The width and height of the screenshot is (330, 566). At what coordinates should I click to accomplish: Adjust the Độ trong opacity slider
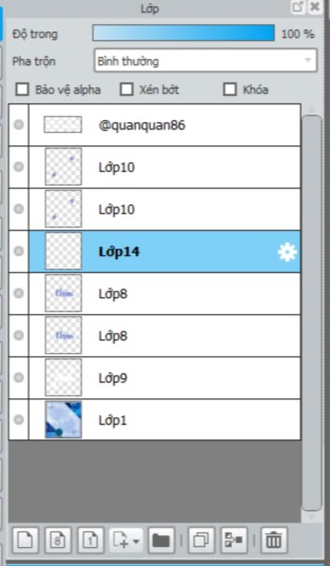(184, 33)
